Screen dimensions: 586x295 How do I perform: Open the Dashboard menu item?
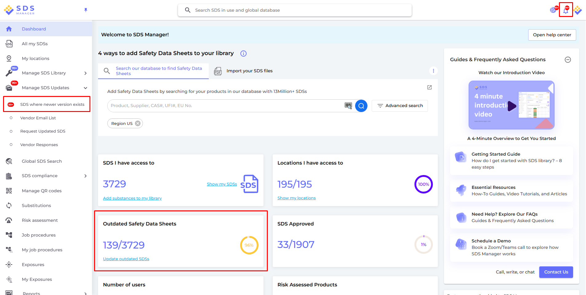(46, 29)
